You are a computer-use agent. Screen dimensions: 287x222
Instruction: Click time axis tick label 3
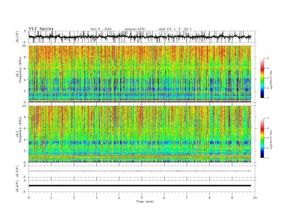coord(96,198)
